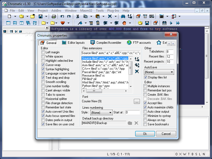Viewport: 212px width, 159px height.
Task: Switch to FTP accounts tab
Action: (139, 43)
